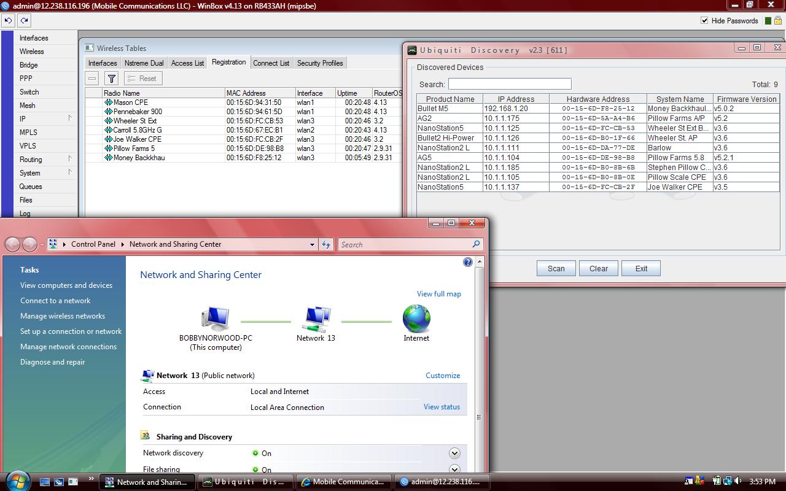Select the Bullet M5 row in Discovered Devices
This screenshot has width=786, height=491.
(598, 109)
